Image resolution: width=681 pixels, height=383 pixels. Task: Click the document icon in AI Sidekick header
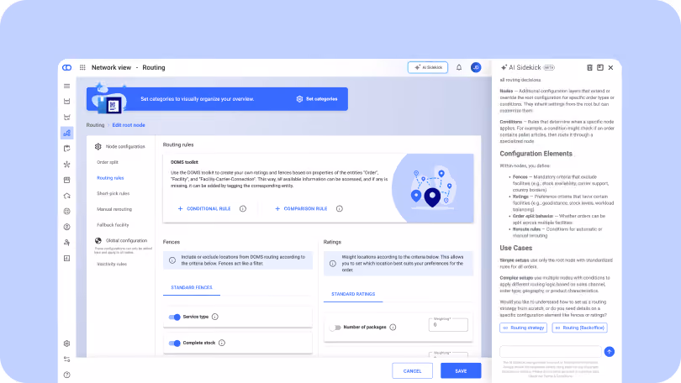tap(589, 68)
